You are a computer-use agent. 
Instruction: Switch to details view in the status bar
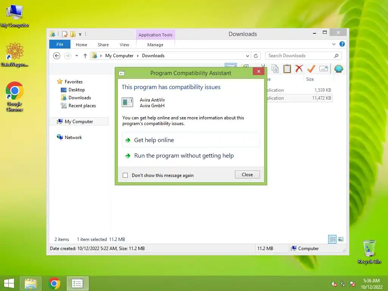click(332, 239)
